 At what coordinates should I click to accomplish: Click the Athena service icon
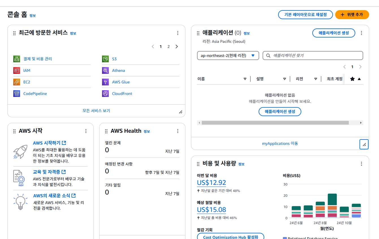[x=105, y=70]
